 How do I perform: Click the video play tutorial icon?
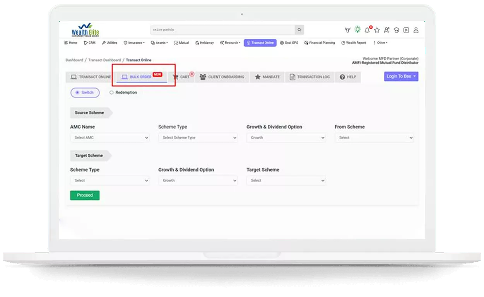pyautogui.click(x=406, y=30)
